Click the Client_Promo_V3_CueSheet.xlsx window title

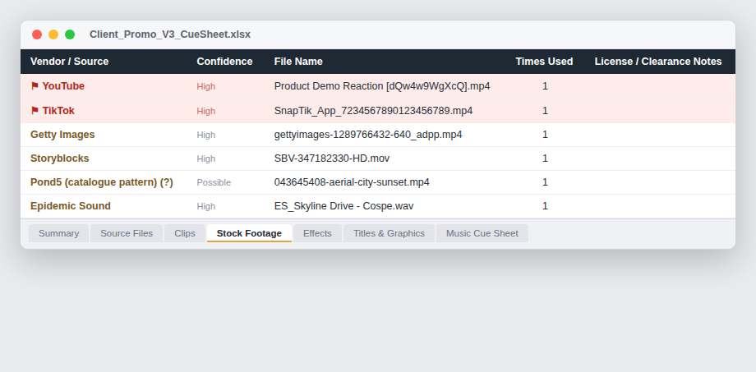tap(170, 34)
